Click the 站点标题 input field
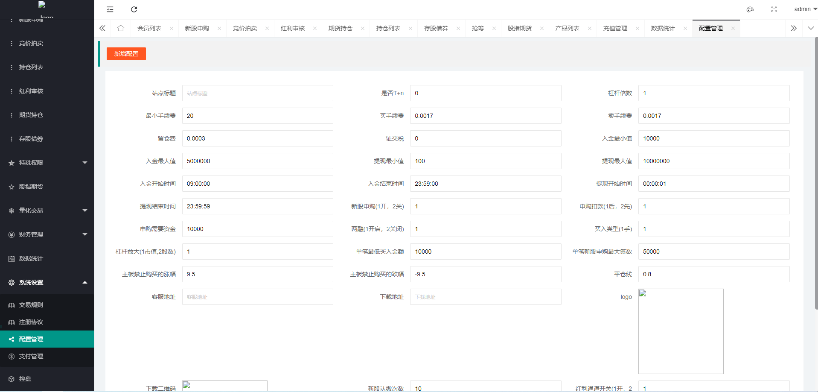 (257, 93)
